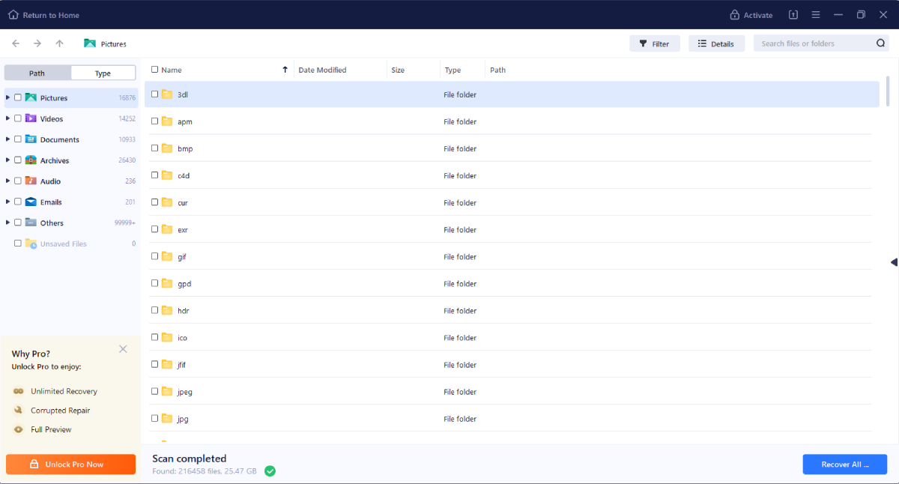Check the Audio category checkbox
Image resolution: width=899 pixels, height=484 pixels.
click(18, 181)
